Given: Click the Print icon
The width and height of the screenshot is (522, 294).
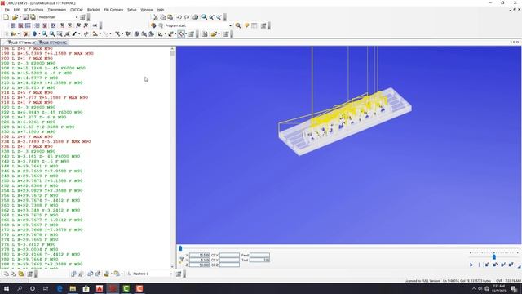Looking at the screenshot, I should tap(196, 17).
